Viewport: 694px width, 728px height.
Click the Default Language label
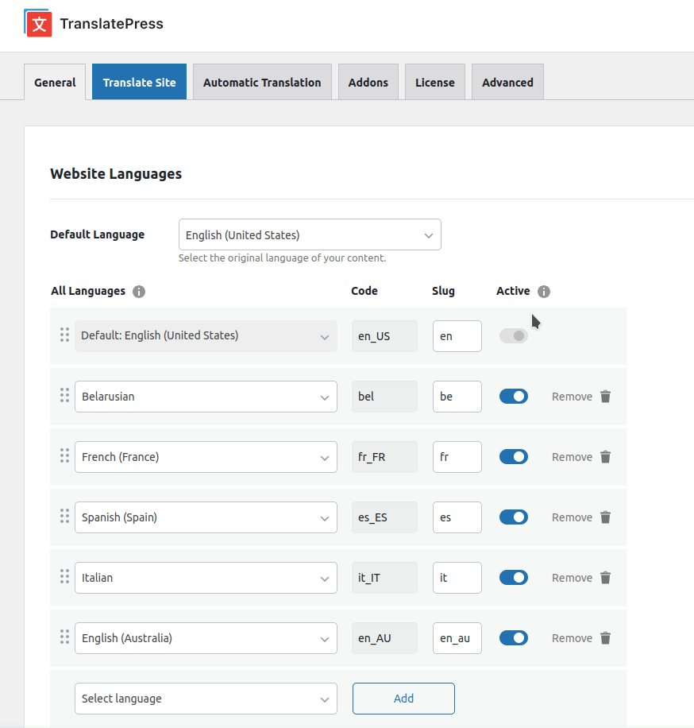tap(98, 234)
